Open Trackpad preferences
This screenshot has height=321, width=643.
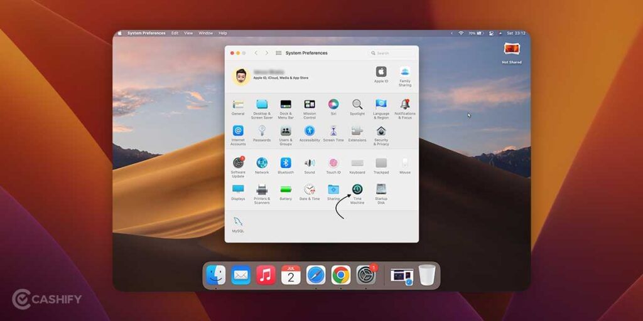click(381, 166)
